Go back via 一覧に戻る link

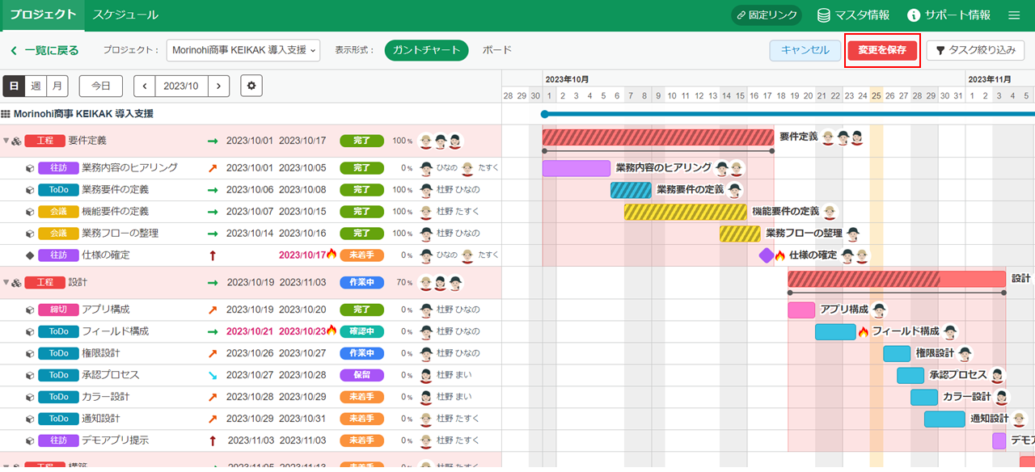pos(44,50)
